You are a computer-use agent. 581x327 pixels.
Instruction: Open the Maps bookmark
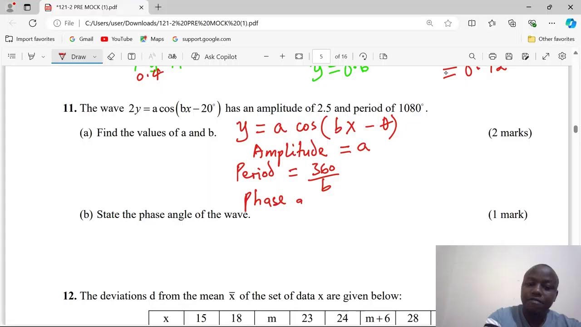coord(152,39)
